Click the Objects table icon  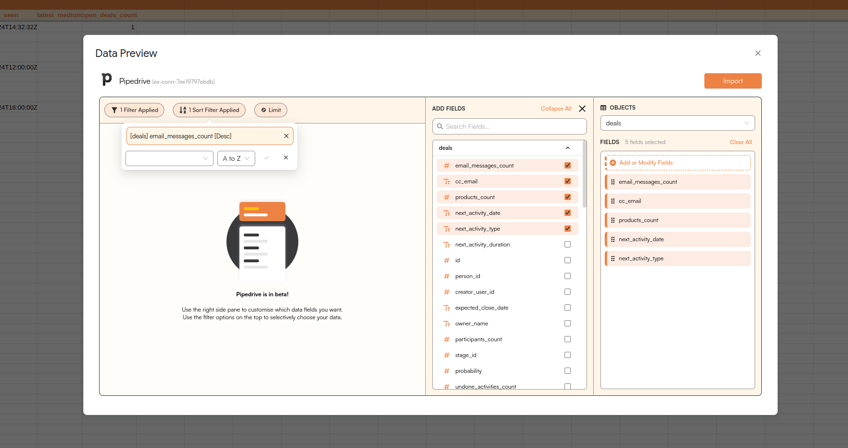tap(603, 108)
